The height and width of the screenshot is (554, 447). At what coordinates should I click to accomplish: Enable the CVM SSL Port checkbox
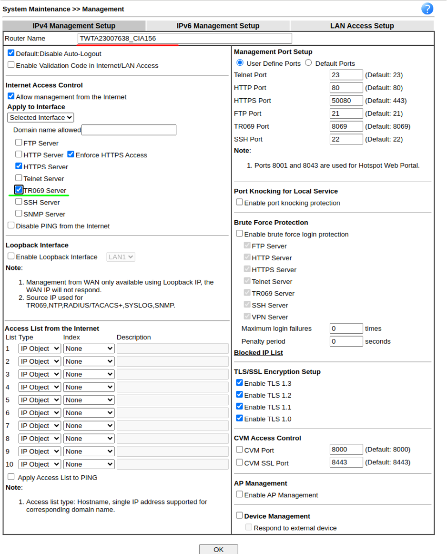(x=239, y=462)
